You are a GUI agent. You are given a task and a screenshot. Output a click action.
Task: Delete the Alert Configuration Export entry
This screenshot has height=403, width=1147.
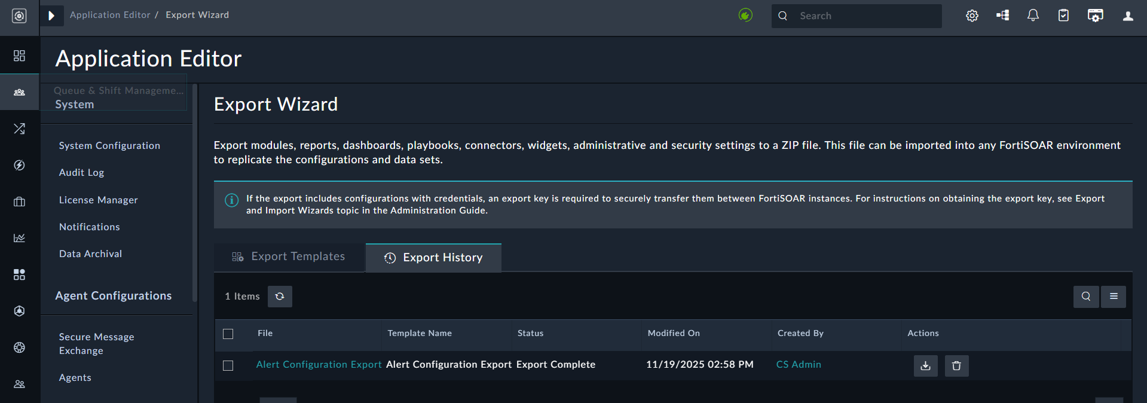click(957, 366)
